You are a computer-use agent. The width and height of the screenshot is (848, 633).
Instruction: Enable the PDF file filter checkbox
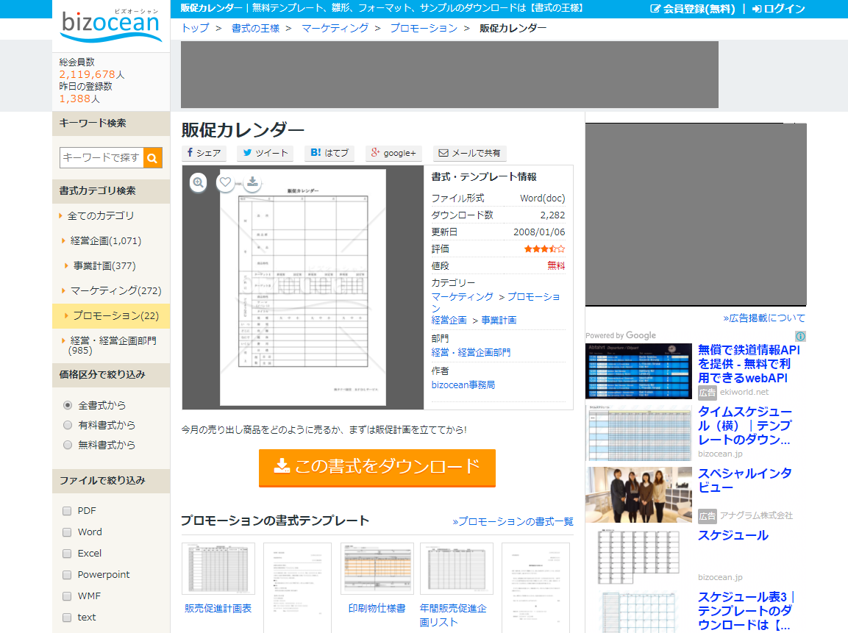pyautogui.click(x=67, y=510)
